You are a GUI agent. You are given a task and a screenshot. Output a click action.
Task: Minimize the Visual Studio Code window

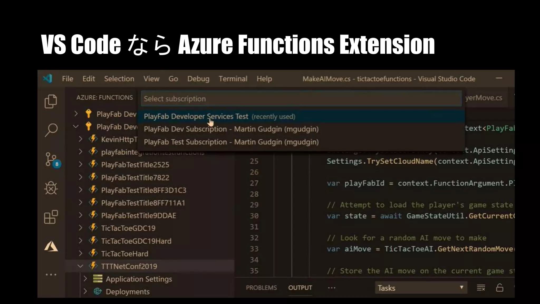pyautogui.click(x=499, y=78)
